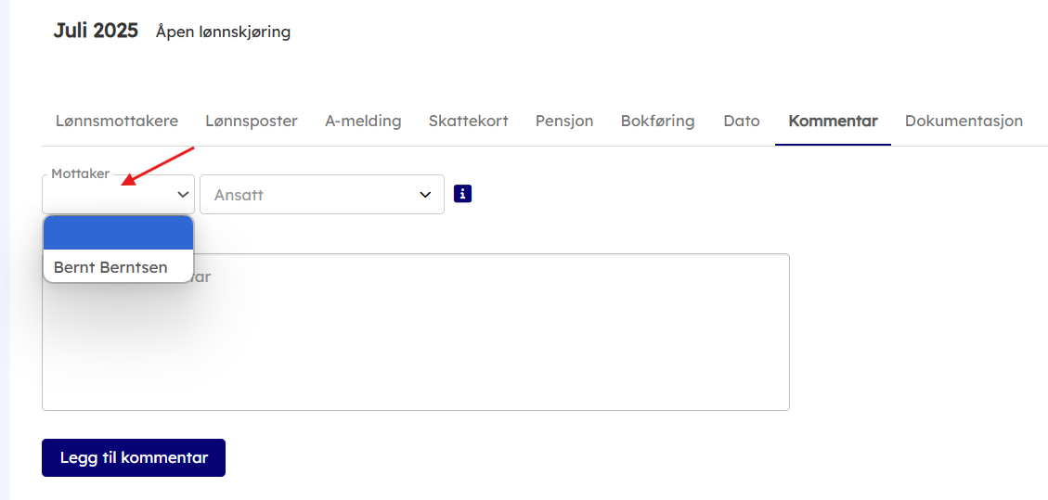The width and height of the screenshot is (1048, 500).
Task: Go to the Dokumentasjon tab
Action: [964, 121]
